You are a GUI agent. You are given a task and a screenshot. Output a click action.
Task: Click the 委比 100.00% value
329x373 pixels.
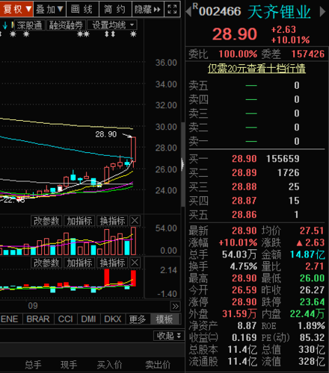coord(238,54)
